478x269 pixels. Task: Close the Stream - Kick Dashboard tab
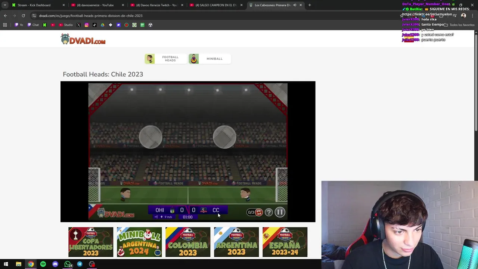click(63, 5)
